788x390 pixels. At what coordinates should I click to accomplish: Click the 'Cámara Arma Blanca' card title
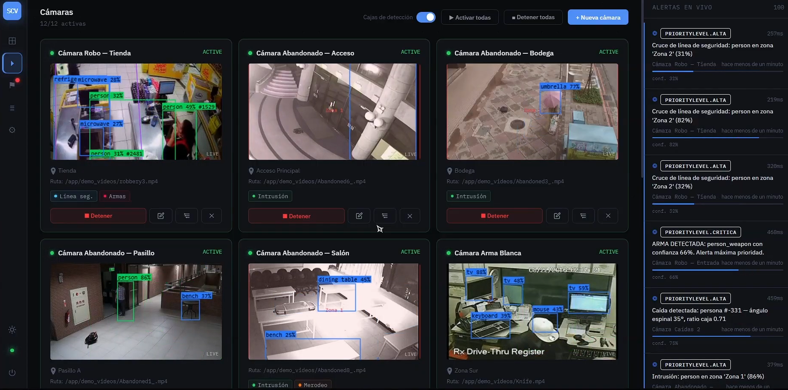pos(488,253)
